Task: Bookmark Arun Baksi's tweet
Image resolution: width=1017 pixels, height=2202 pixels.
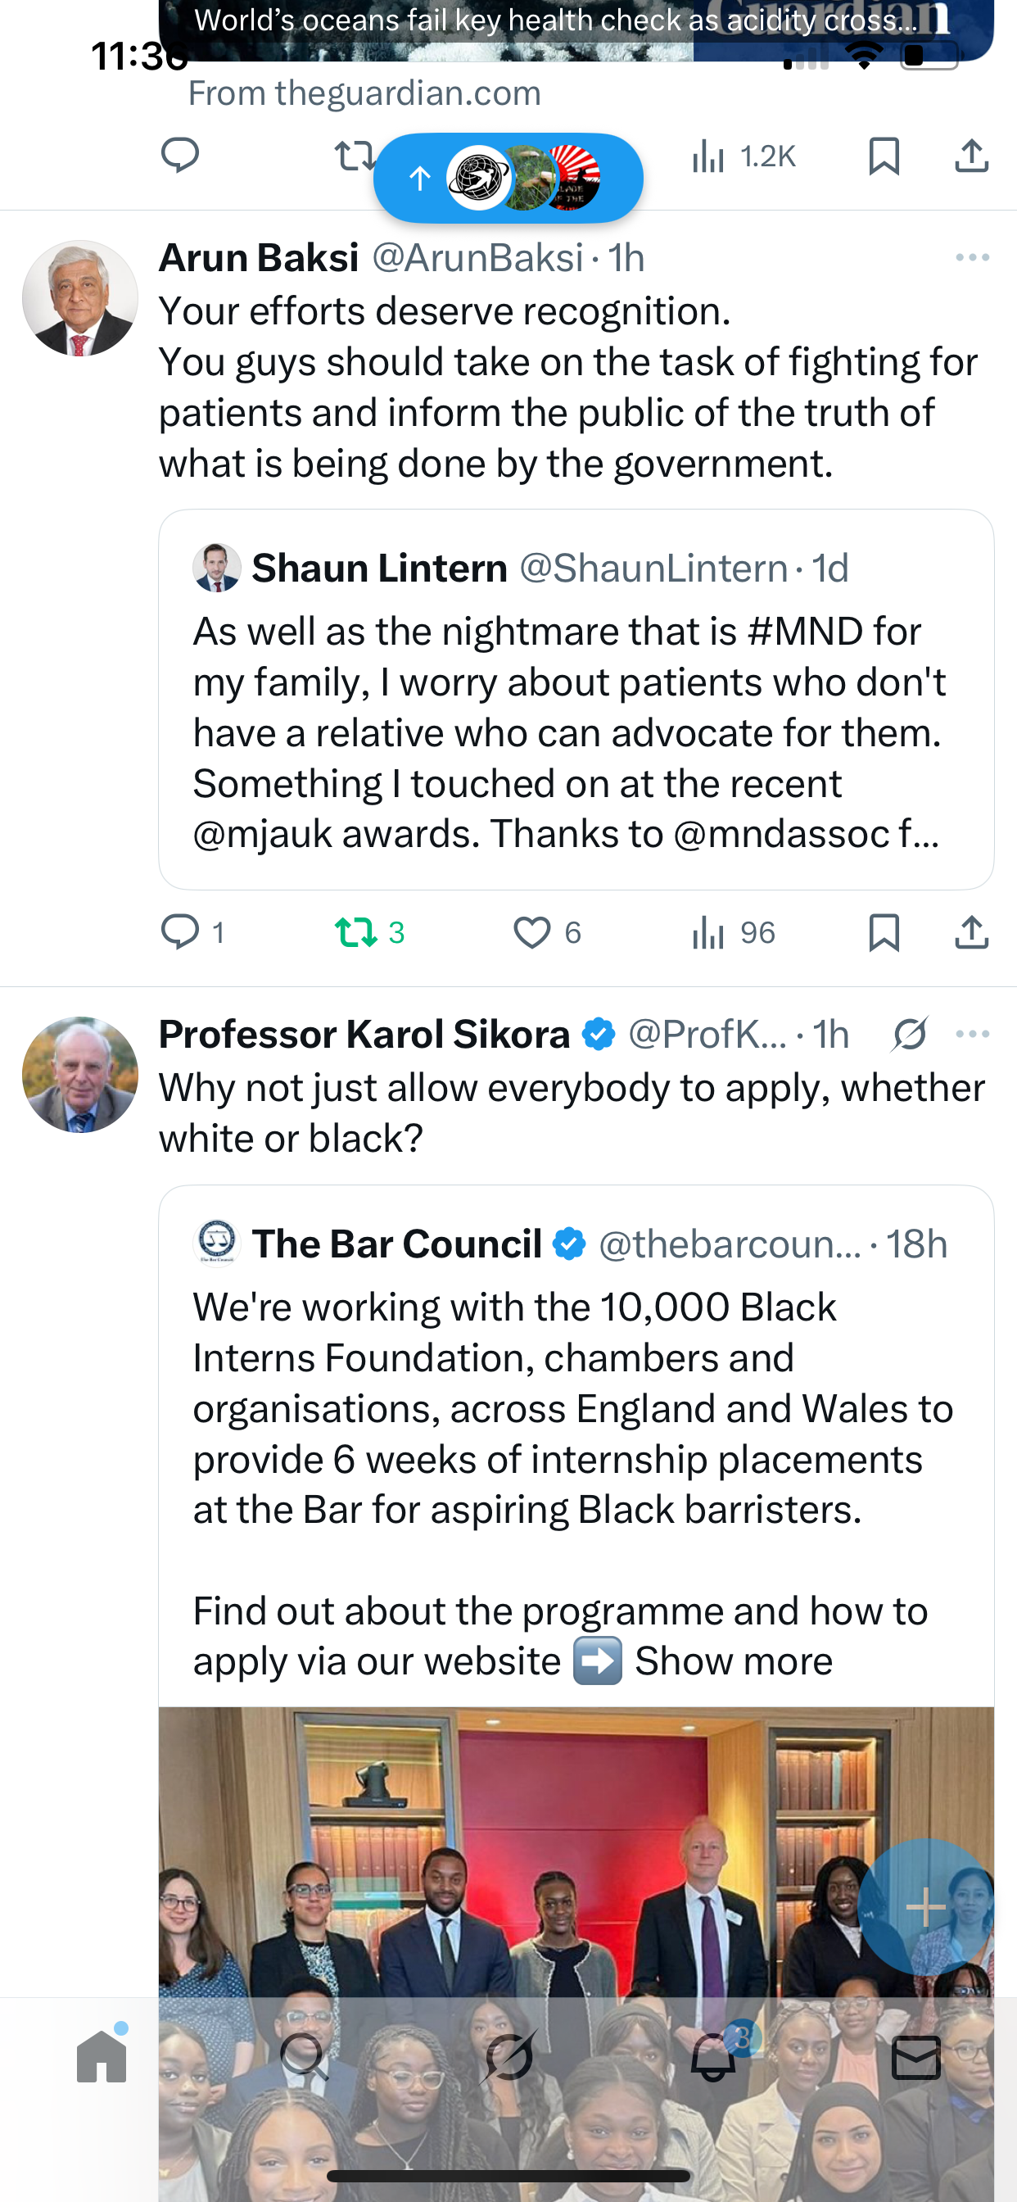Action: pyautogui.click(x=884, y=931)
